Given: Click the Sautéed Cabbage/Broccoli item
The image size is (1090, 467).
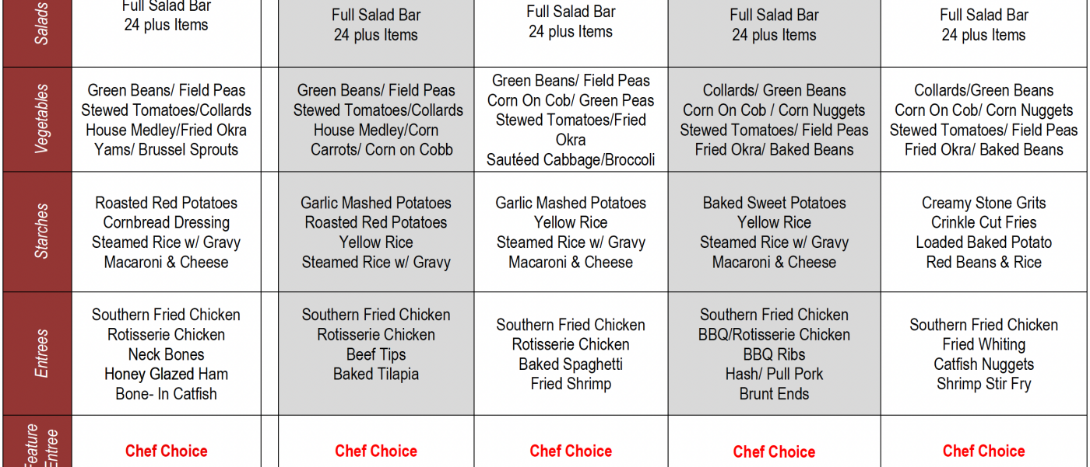Looking at the screenshot, I should 571,160.
